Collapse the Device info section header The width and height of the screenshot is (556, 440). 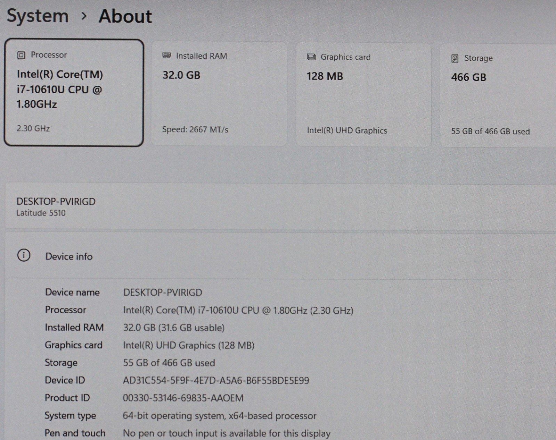[x=280, y=256]
